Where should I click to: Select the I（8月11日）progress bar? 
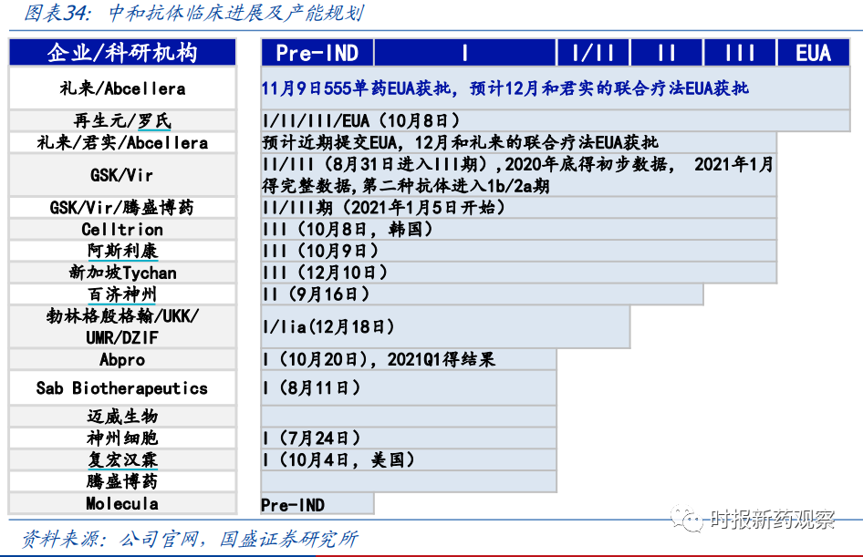pos(409,387)
